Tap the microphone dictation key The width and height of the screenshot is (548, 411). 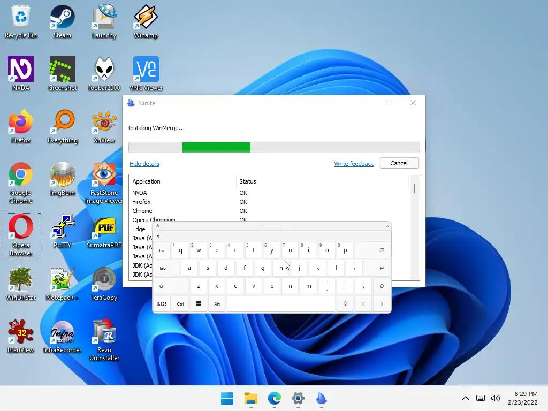coord(345,304)
